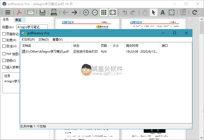Enable the 页面标记 checkbox
This screenshot has height=140, width=204.
(x=4, y=34)
